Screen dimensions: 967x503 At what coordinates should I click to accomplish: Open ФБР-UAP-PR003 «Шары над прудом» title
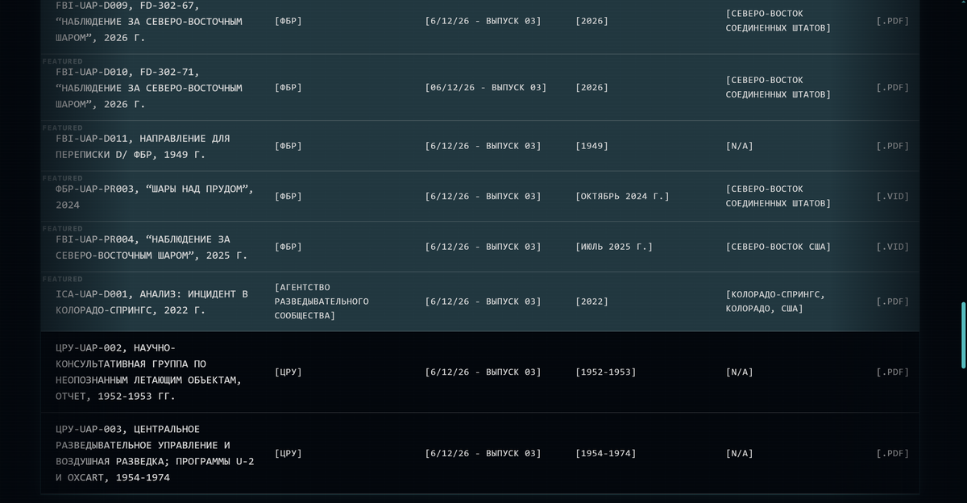(x=155, y=197)
